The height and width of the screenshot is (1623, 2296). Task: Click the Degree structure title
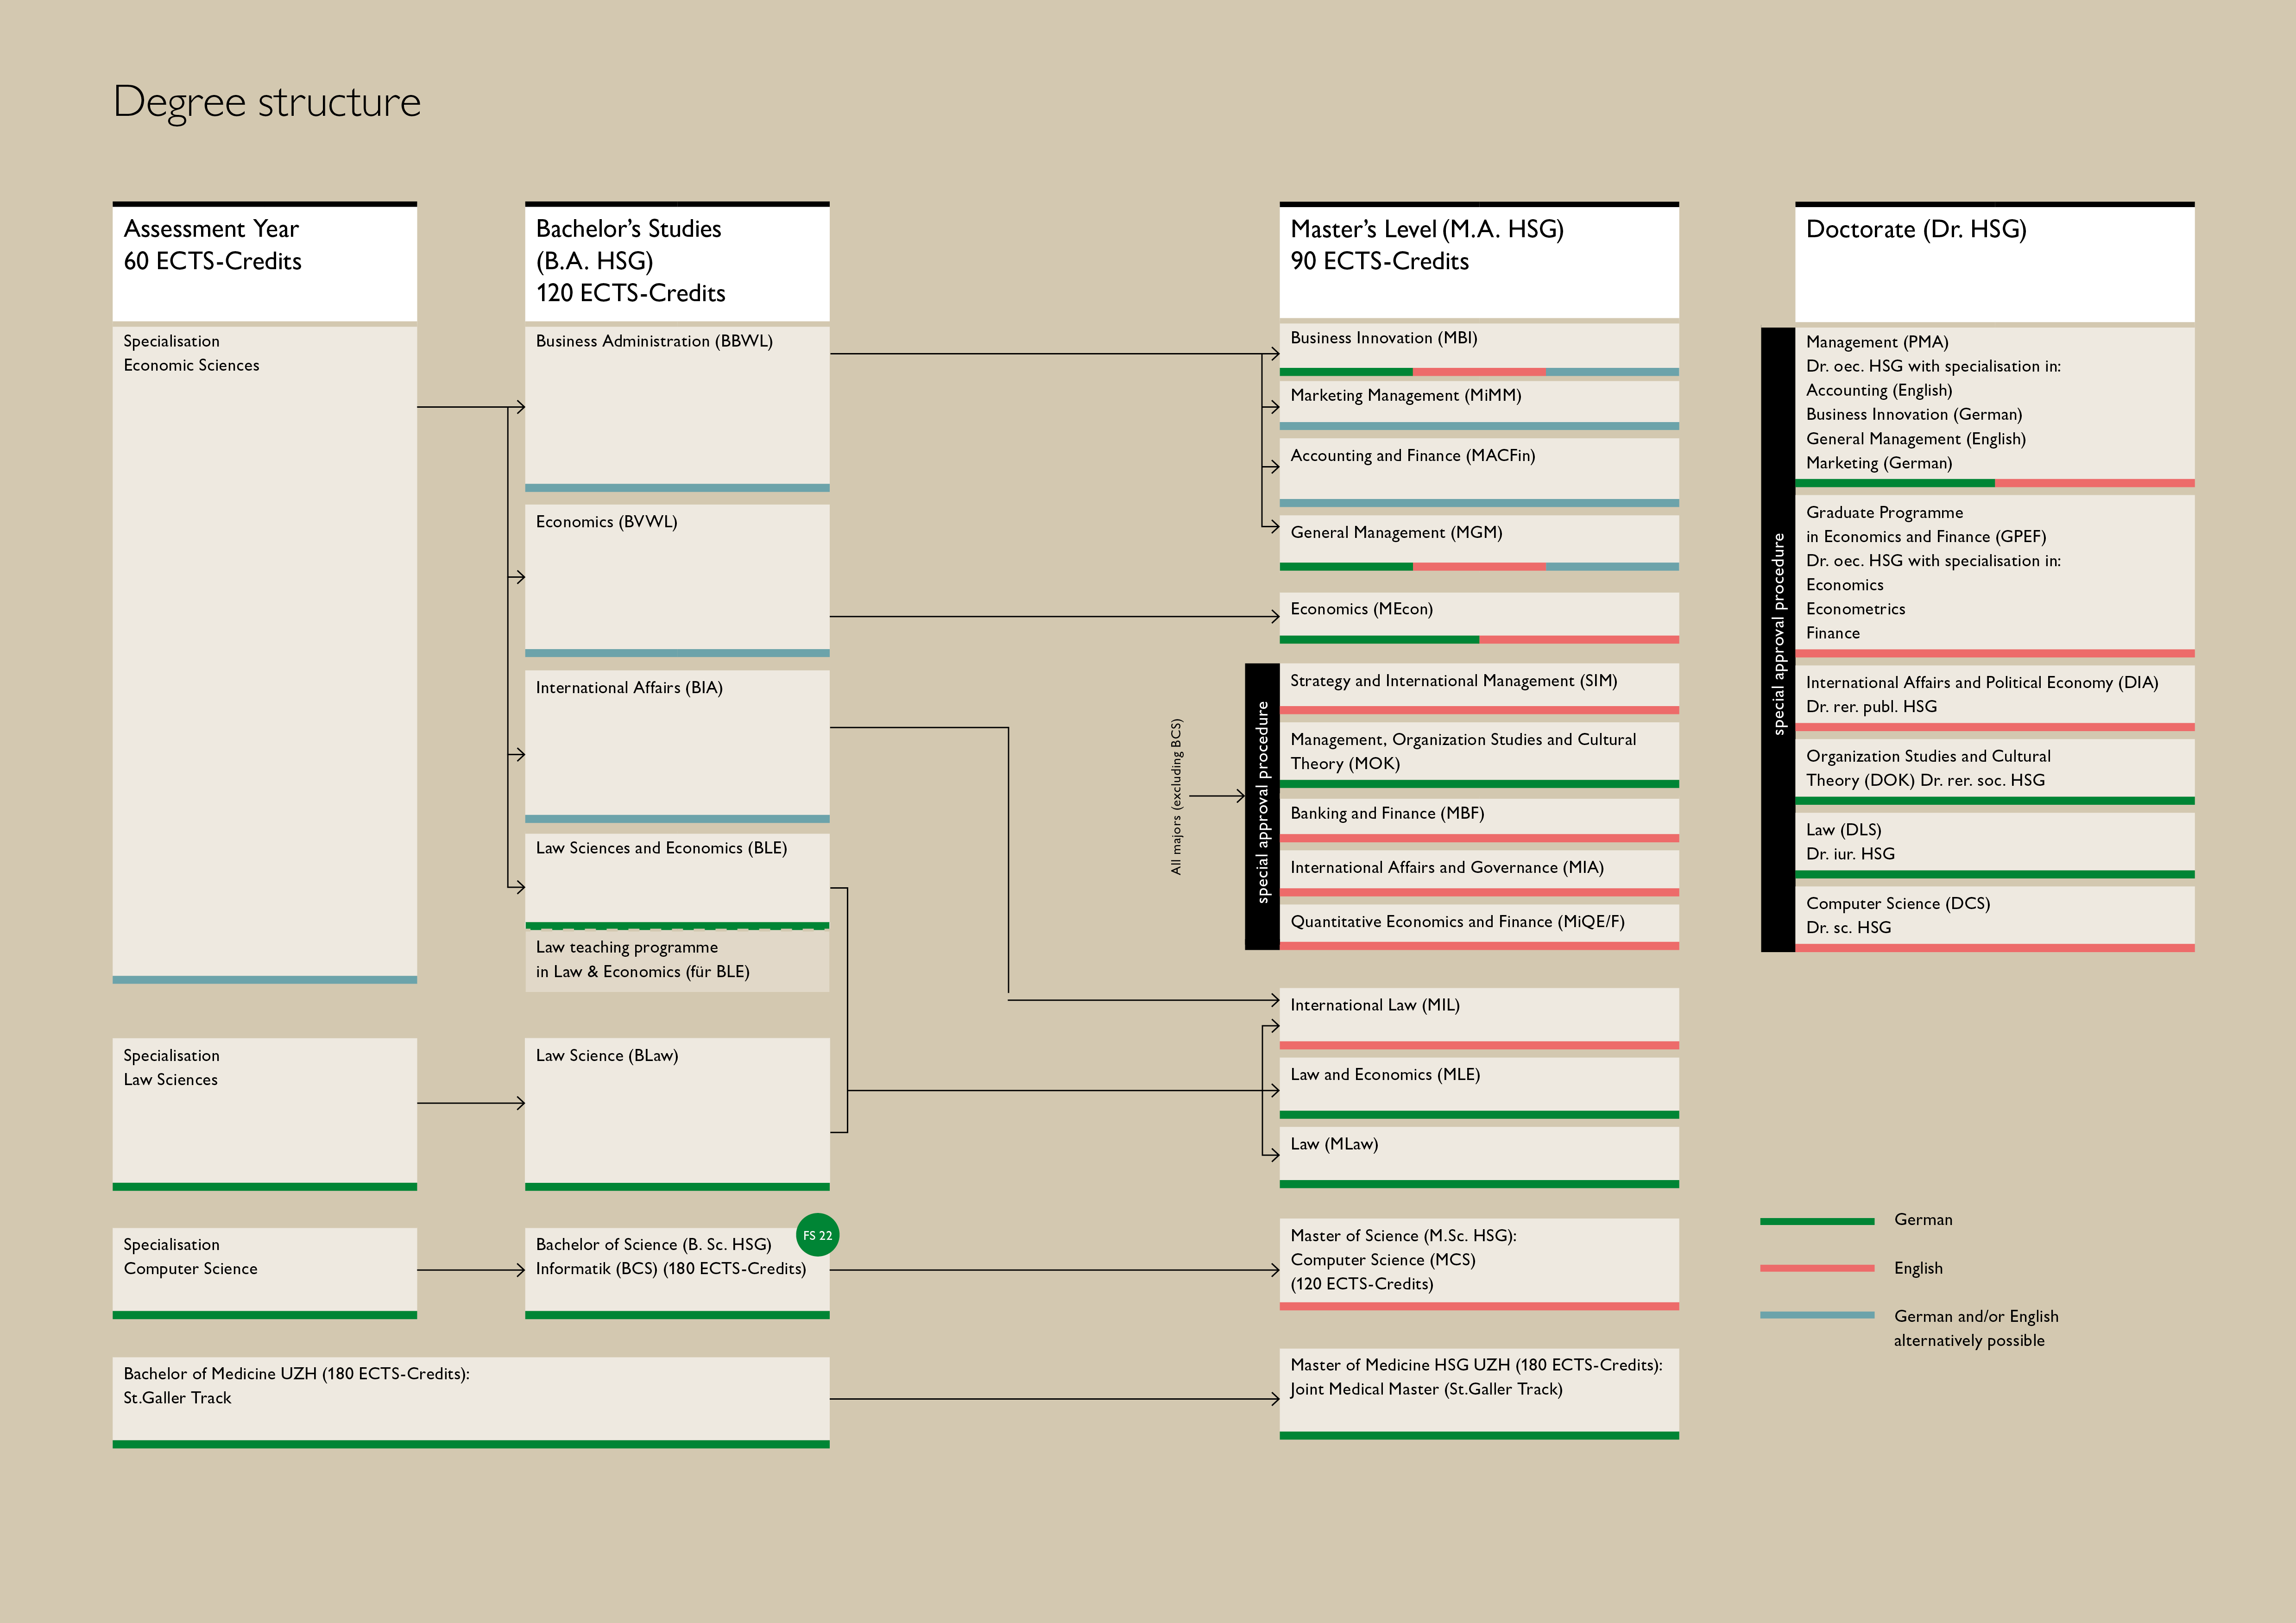[x=267, y=102]
